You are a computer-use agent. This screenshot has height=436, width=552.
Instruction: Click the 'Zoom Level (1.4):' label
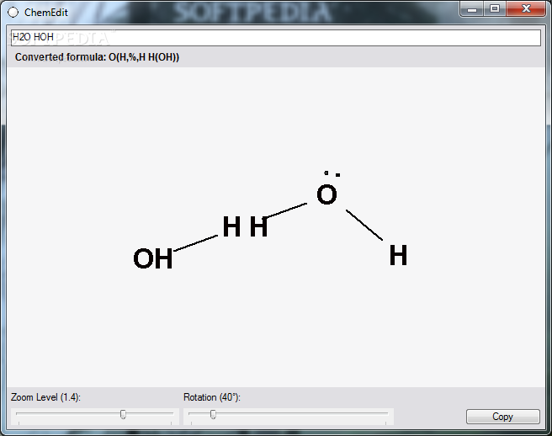45,397
